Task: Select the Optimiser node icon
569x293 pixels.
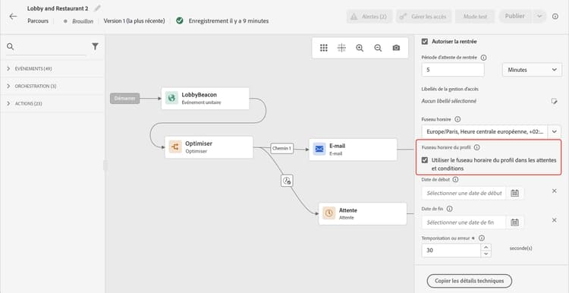Action: point(175,147)
